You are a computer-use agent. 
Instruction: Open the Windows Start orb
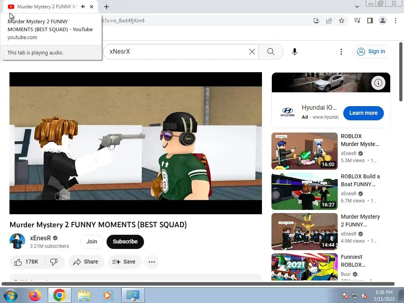click(10, 295)
